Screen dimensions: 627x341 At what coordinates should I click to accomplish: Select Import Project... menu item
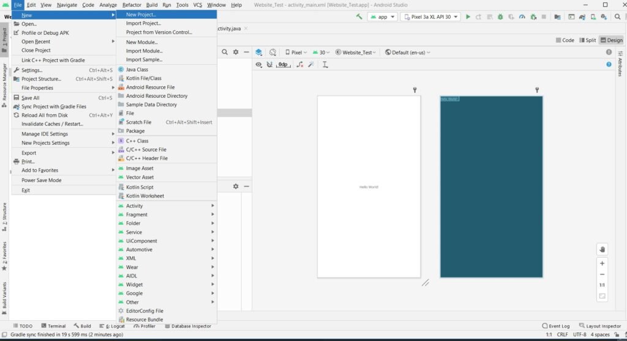[x=167, y=23]
